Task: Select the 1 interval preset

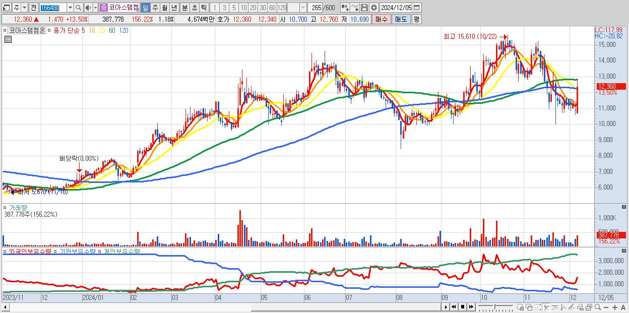Action: point(214,8)
